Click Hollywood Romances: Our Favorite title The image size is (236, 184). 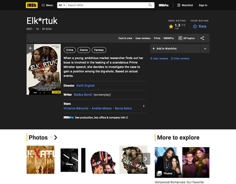[x=179, y=182]
